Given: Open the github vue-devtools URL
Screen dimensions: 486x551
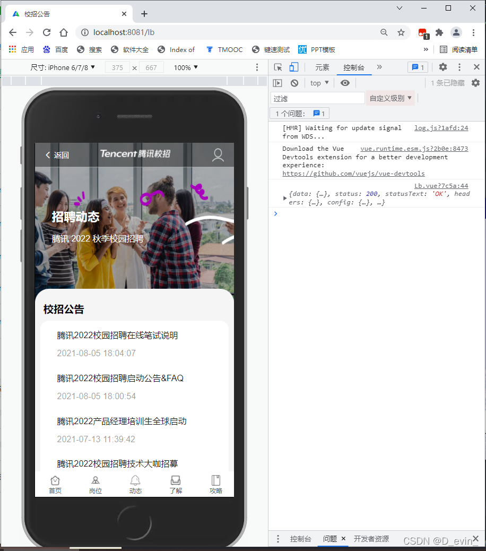Looking at the screenshot, I should coord(353,174).
